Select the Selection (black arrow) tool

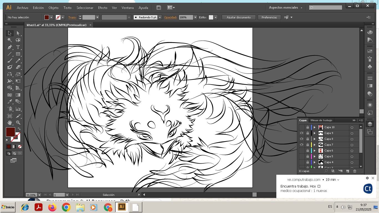(9, 33)
